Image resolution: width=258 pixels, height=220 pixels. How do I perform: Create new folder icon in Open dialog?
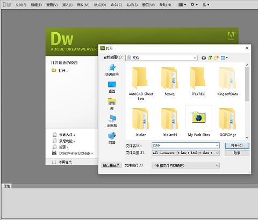point(217,58)
